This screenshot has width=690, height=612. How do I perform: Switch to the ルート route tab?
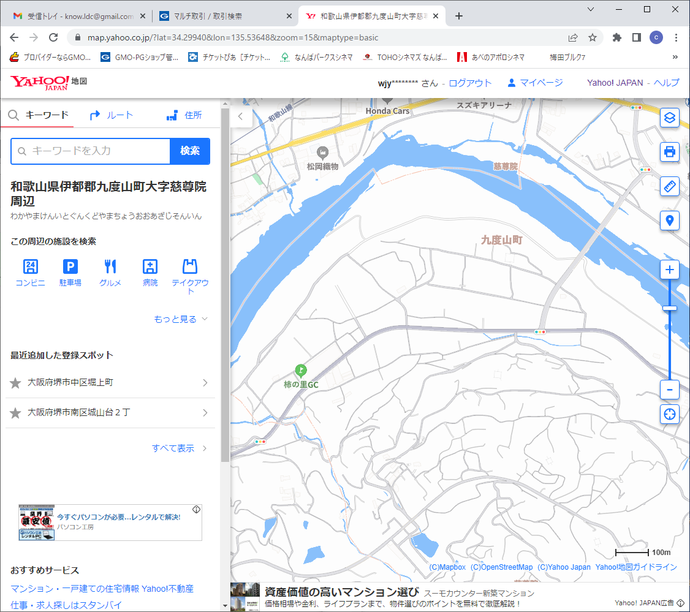click(x=112, y=115)
